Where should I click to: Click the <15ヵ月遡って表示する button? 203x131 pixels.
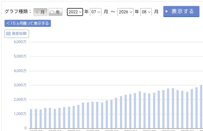pyautogui.click(x=28, y=23)
